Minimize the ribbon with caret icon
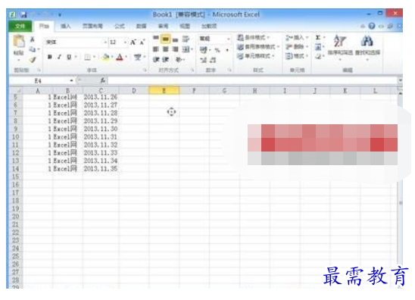415x300 pixels. click(363, 26)
